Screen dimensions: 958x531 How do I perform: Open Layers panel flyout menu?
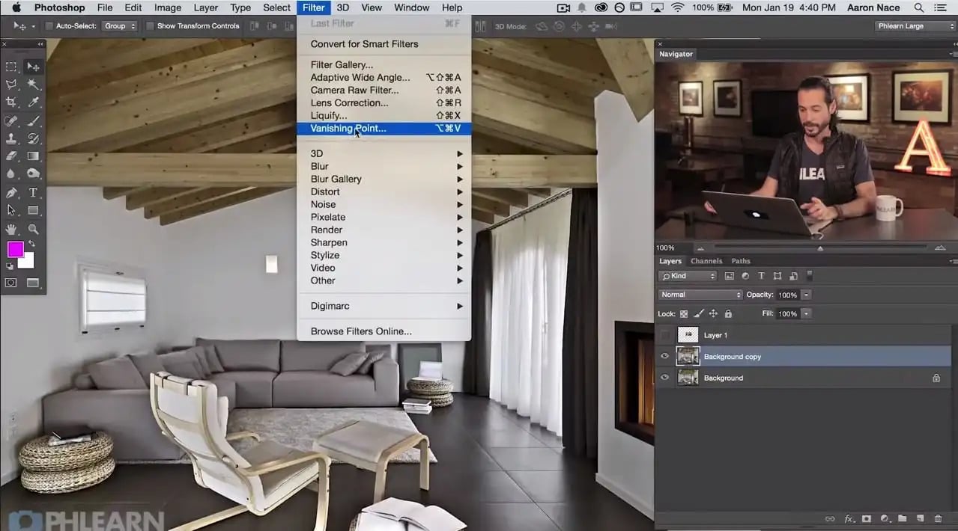point(953,261)
